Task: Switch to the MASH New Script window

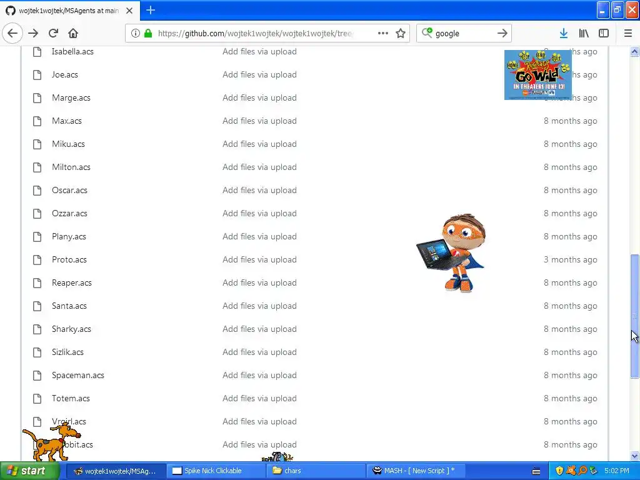Action: [416, 471]
